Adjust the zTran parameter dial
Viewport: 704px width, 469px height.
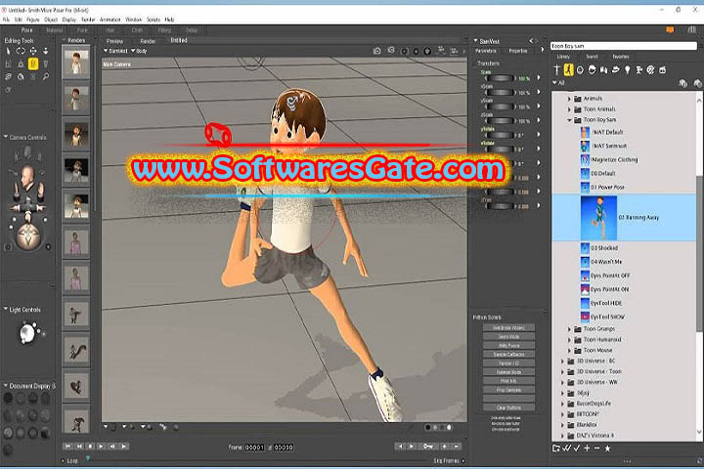499,206
